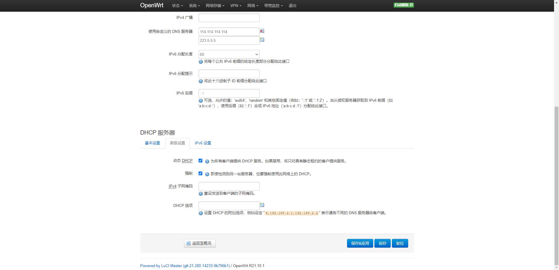
Task: Open the 状态 menu
Action: click(177, 6)
